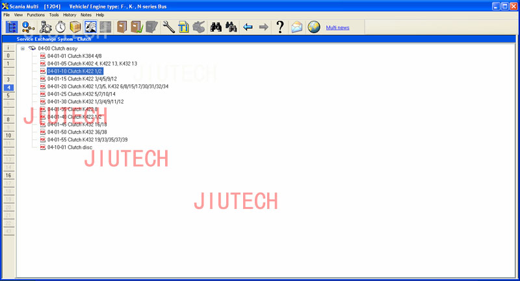The height and width of the screenshot is (281, 520).
Task: Select main group 8 in sidebar
Action: (8, 119)
